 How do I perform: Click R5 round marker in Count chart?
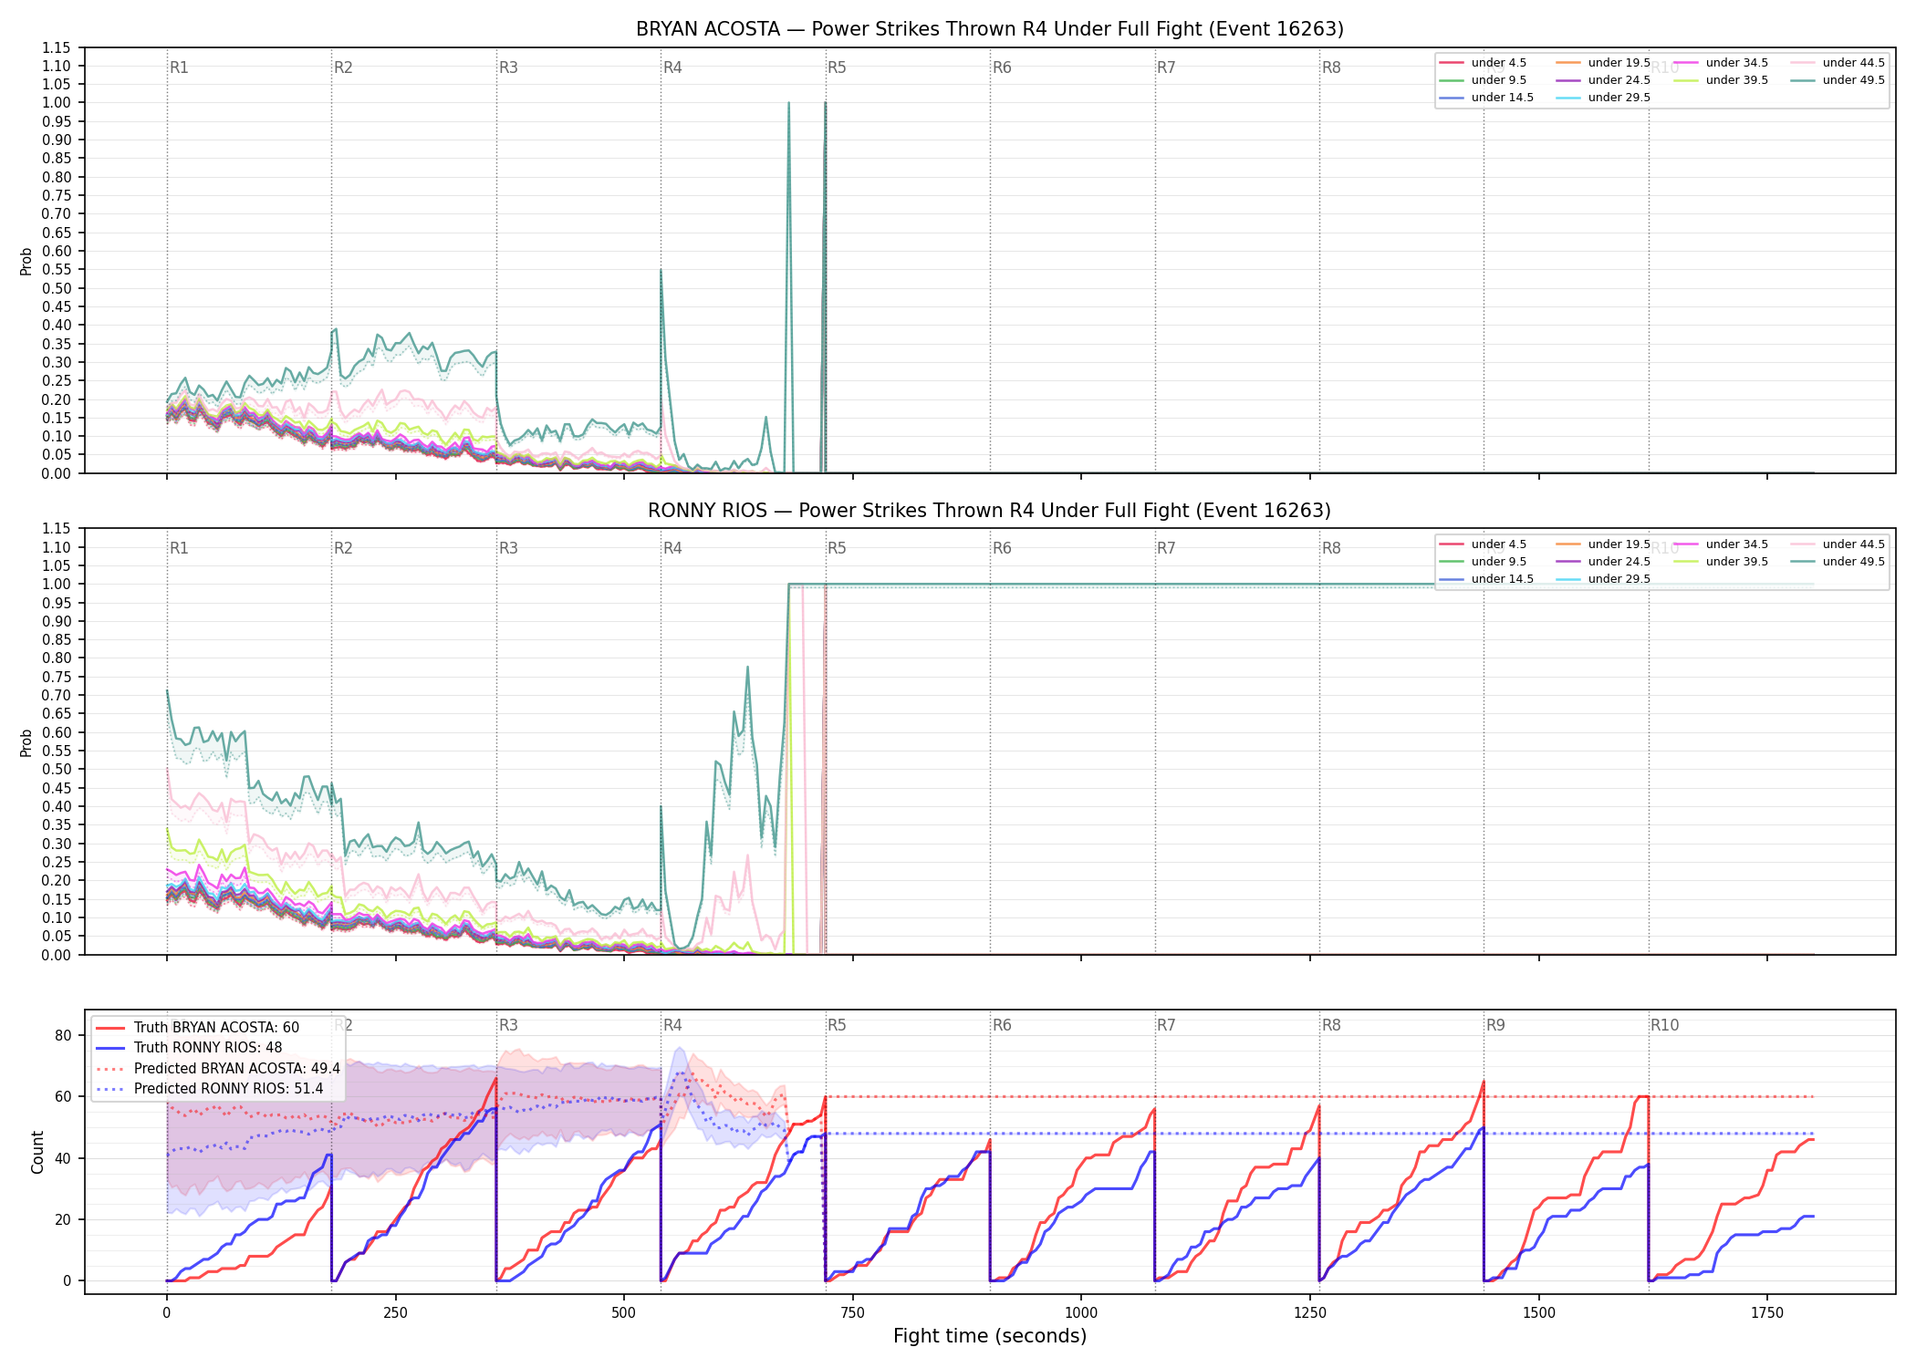click(837, 1025)
